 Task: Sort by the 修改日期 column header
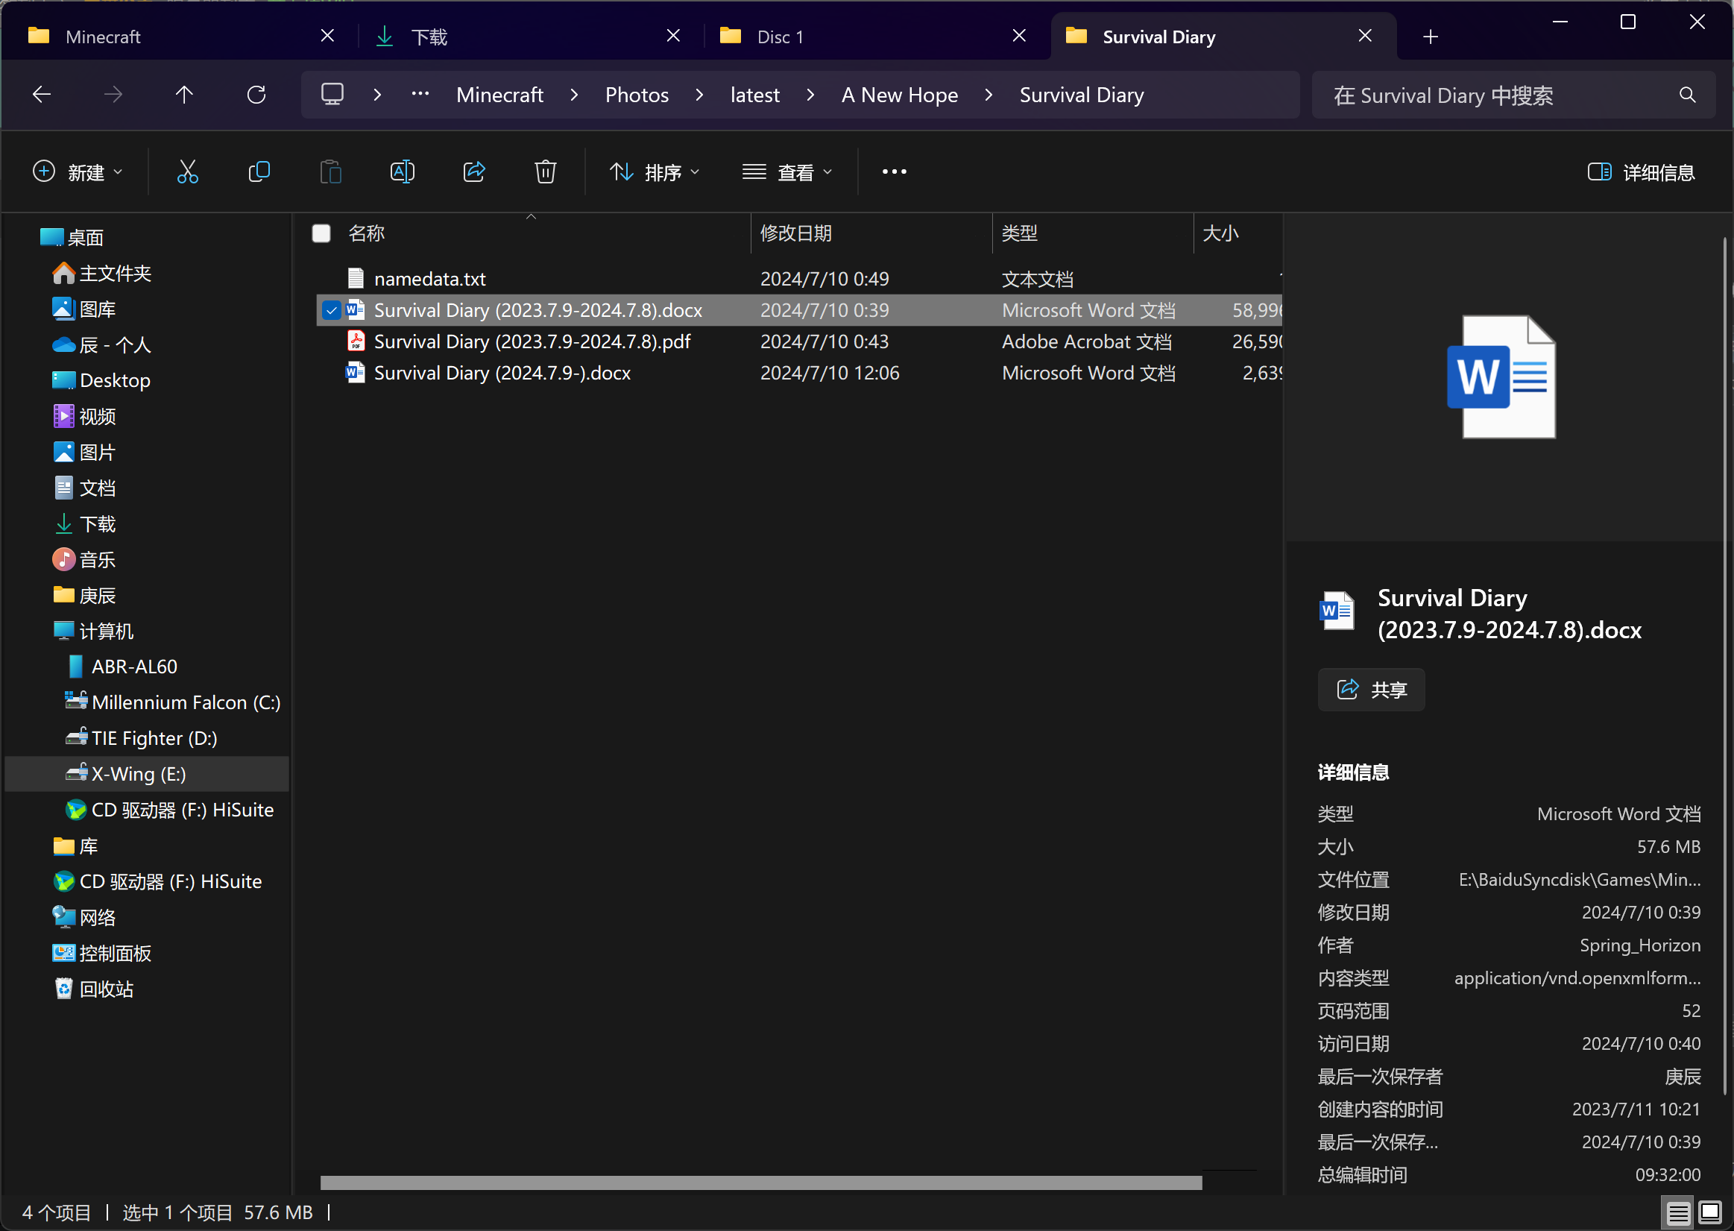(871, 233)
